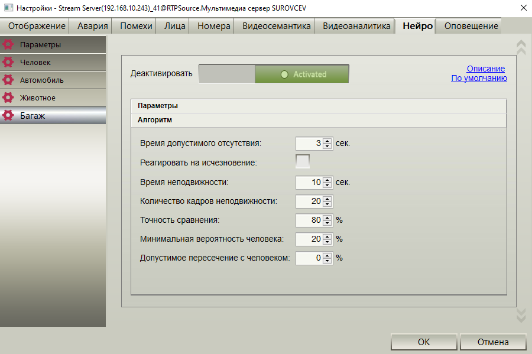Screen dimensions: 532x354
Task: Decrease Допустимое пересечение с человеком percentage
Action: pos(327,261)
